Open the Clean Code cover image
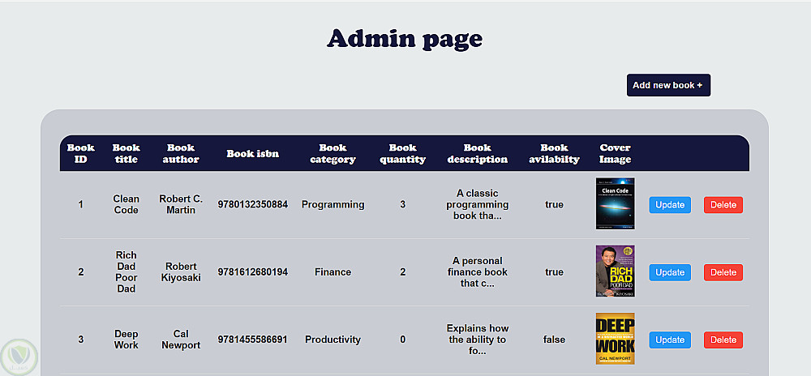This screenshot has height=376, width=811. [615, 203]
